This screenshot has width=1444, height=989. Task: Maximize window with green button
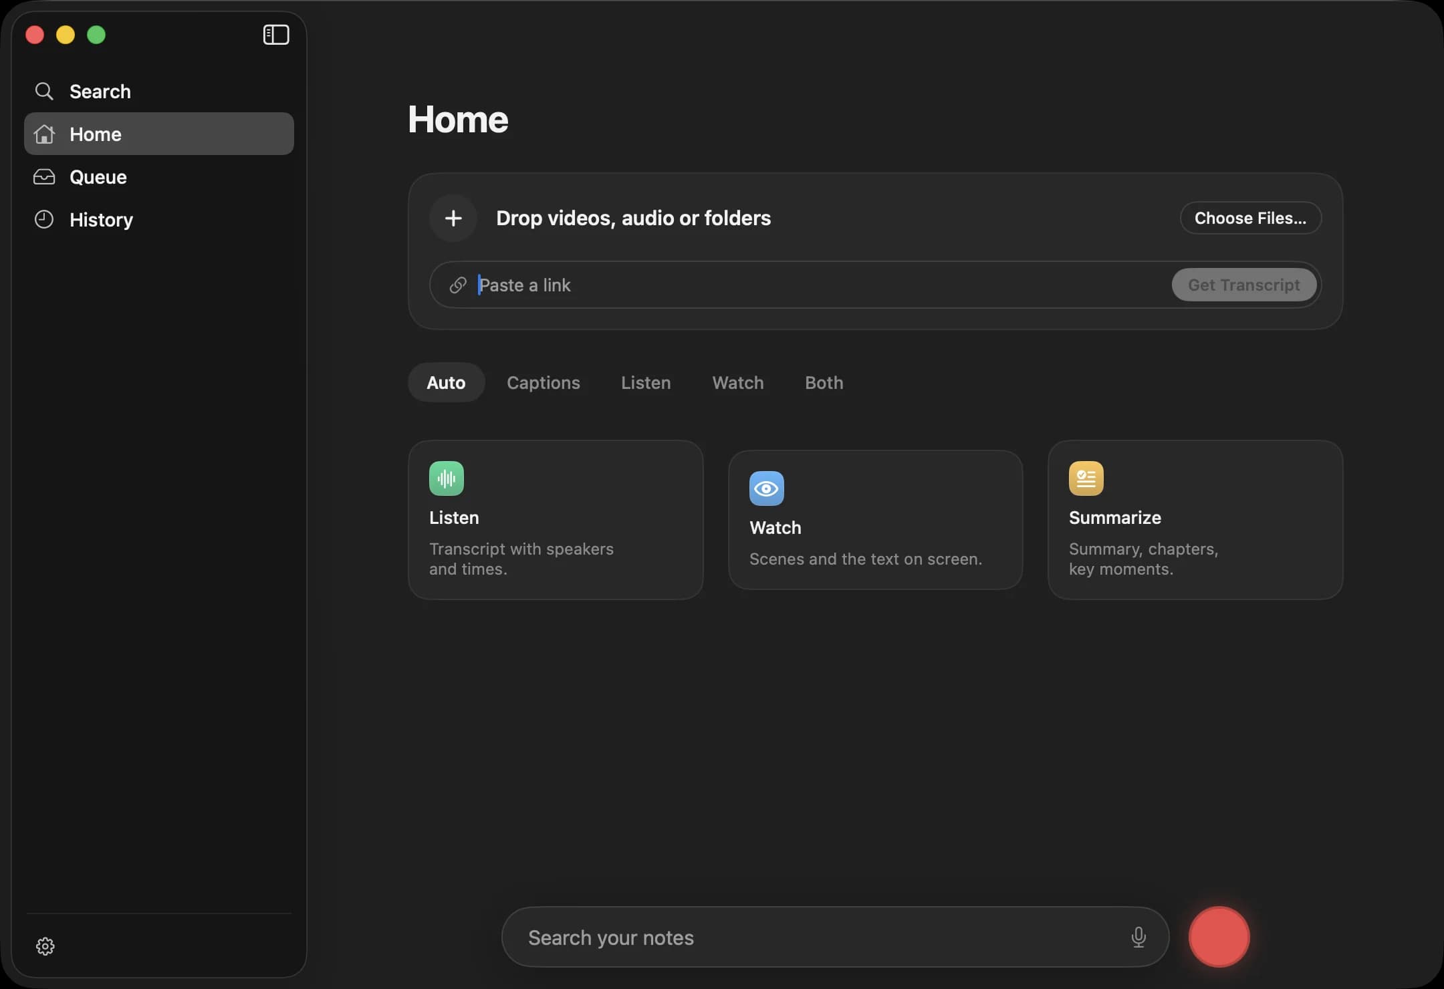point(96,35)
